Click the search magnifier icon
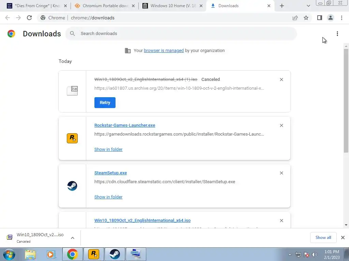Screen dimensions: 349x261 tap(72, 34)
